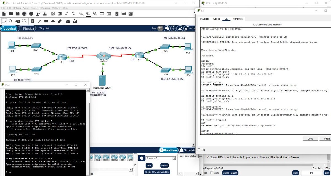This screenshot has height=176, width=331.
Task: Redo with the curved right arrow icon
Action: click(x=73, y=14)
